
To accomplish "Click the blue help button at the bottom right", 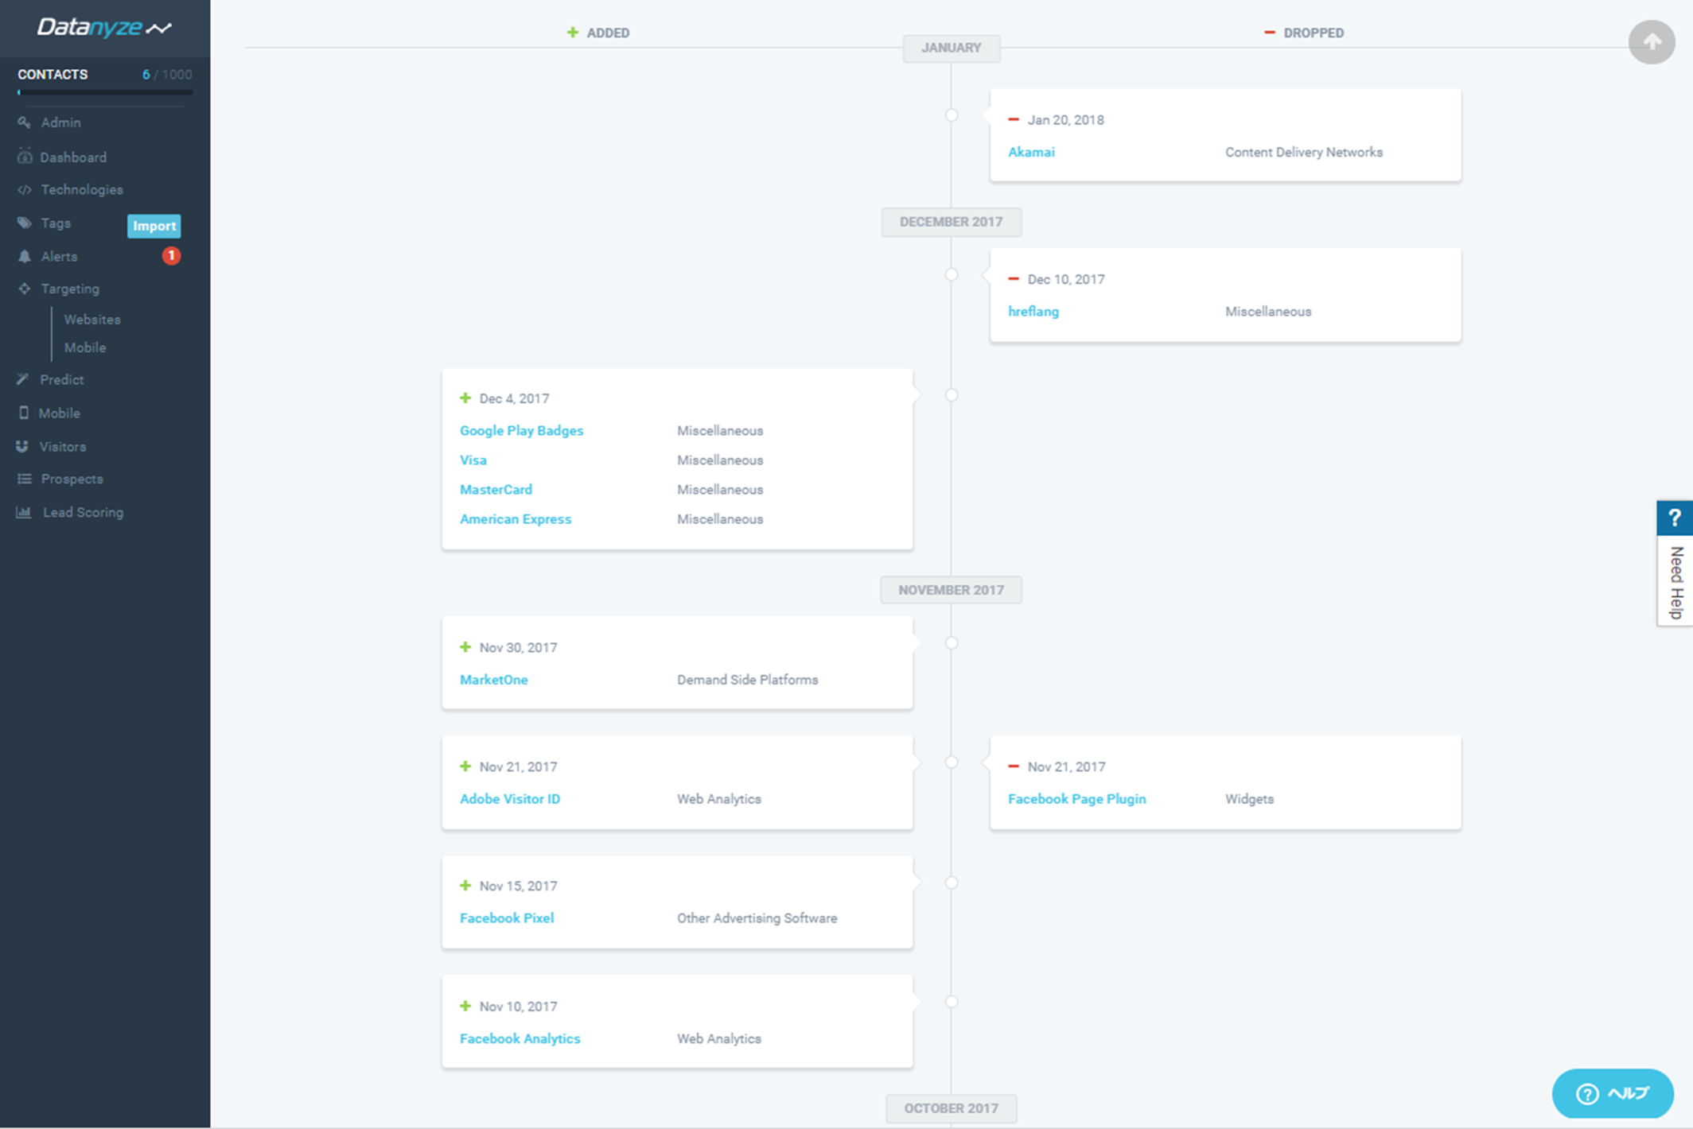I will click(1613, 1093).
